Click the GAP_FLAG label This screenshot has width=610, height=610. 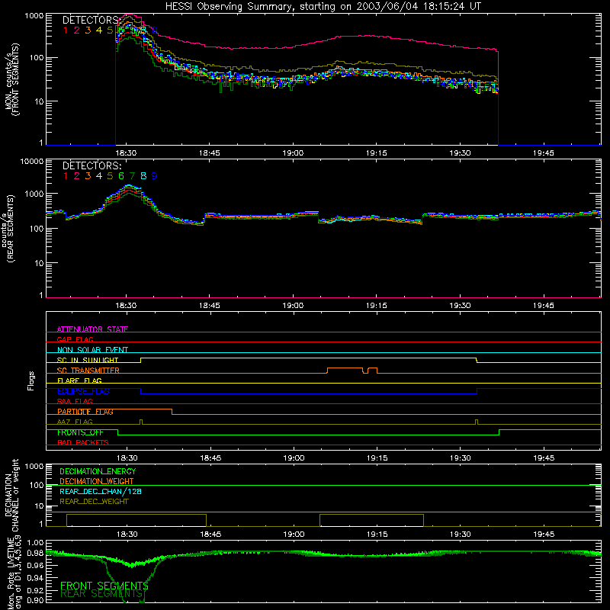[x=75, y=339]
